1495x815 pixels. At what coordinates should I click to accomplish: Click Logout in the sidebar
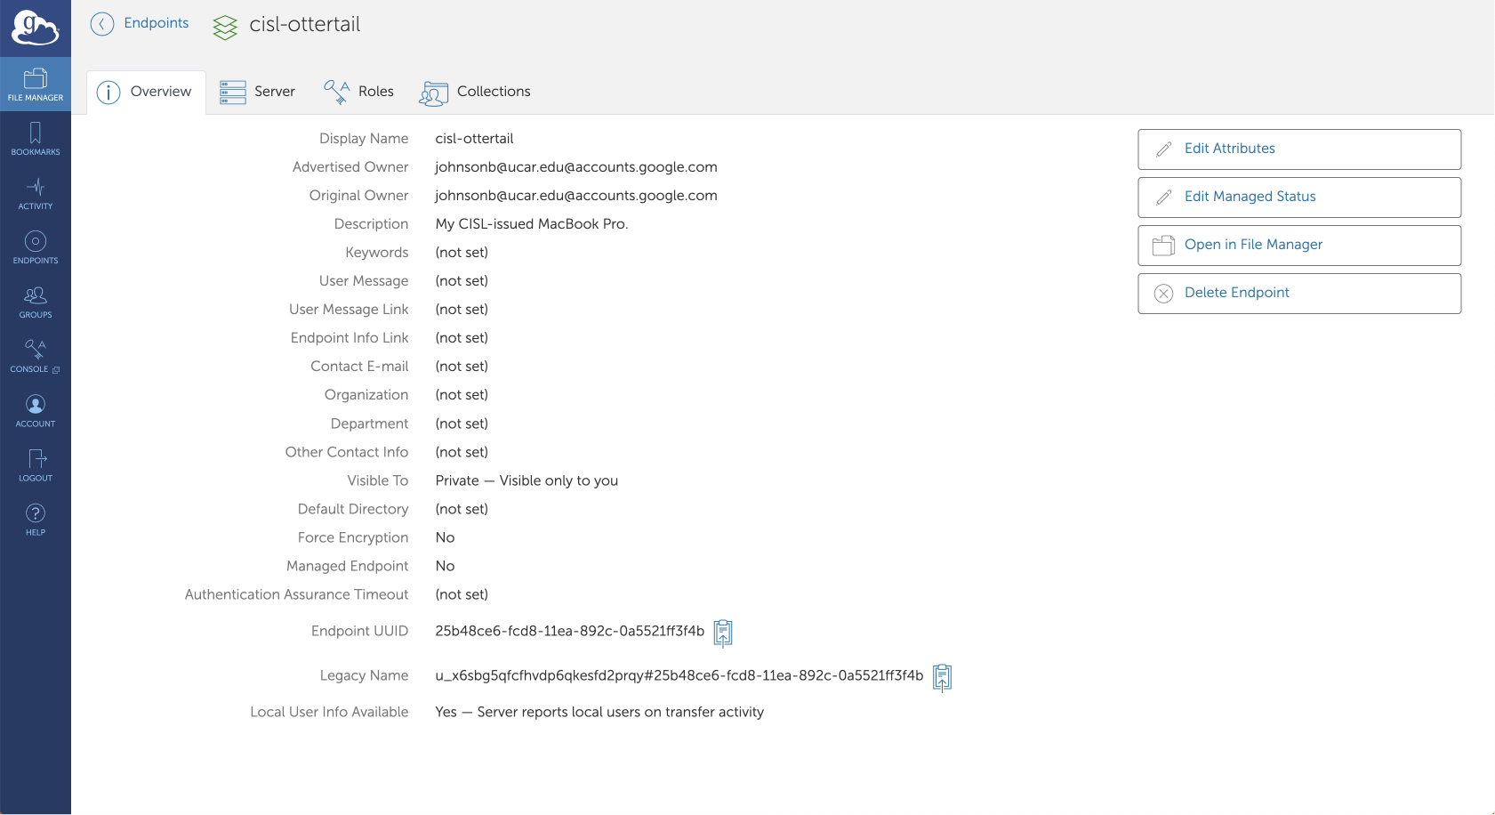[x=36, y=465]
